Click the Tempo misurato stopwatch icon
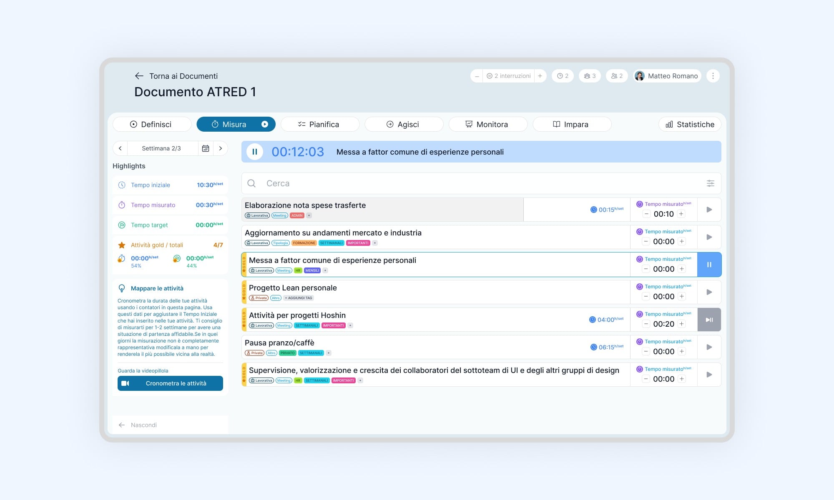 (x=122, y=205)
